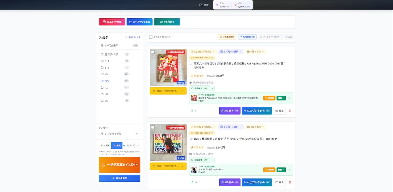Dismiss the ¥1,400 ブックオフ price result
The height and width of the screenshot is (192, 393).
pyautogui.click(x=289, y=170)
